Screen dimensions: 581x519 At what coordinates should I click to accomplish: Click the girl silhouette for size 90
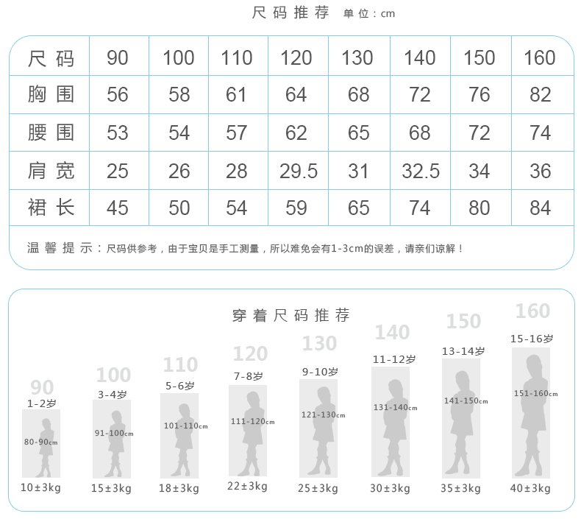tap(44, 447)
